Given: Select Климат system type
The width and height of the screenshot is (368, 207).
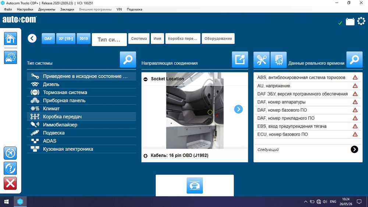Looking at the screenshot, I should coord(81,109).
